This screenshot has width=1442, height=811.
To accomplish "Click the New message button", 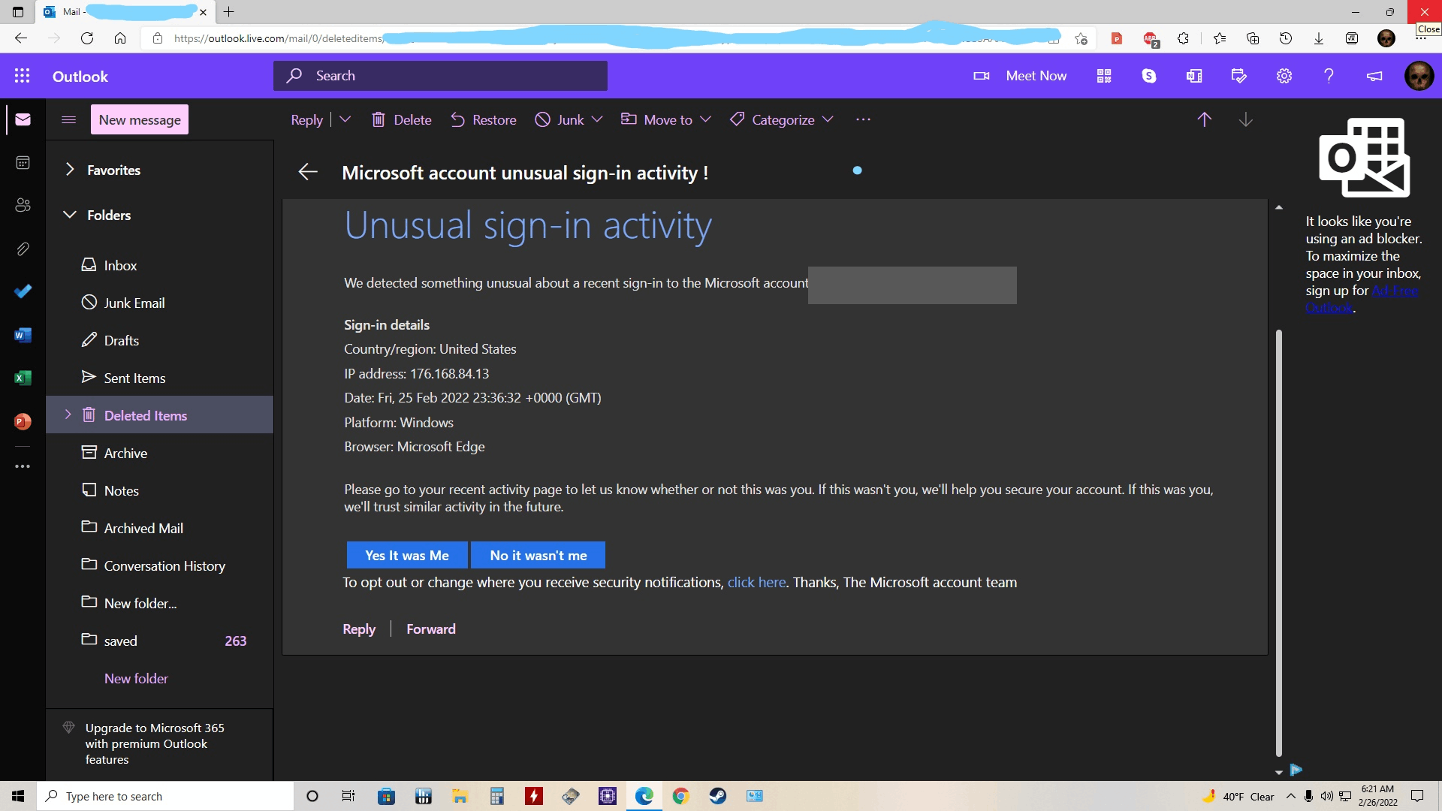I will (140, 120).
